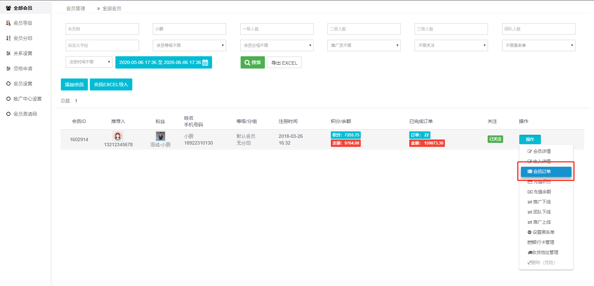The image size is (594, 286).
Task: Click the 海诚-小鹏 fan avatar thumbnail
Action: [161, 136]
